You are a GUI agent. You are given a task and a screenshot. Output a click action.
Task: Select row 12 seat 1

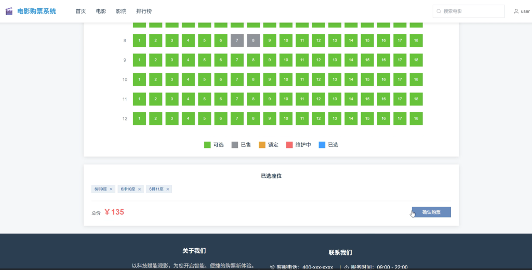tap(139, 119)
